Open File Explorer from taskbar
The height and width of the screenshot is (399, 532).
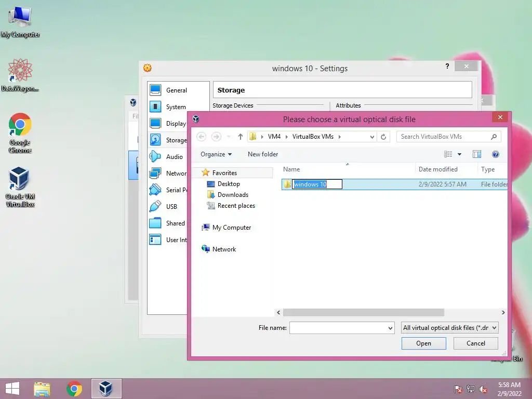click(42, 389)
